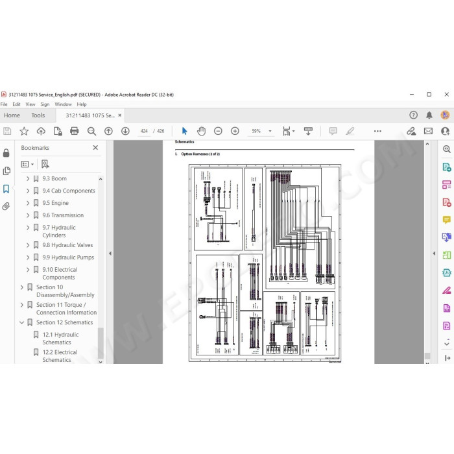Open 12.1 Hydraulic Schematics bookmark
Viewport: 454px width, 454px height.
(x=60, y=339)
